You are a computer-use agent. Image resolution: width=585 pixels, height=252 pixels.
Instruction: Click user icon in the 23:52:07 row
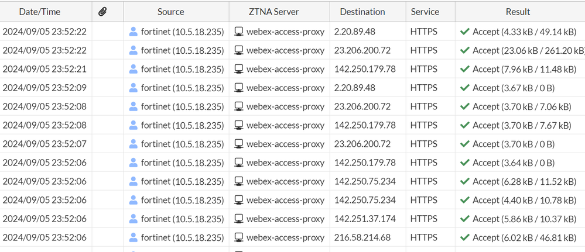click(134, 144)
